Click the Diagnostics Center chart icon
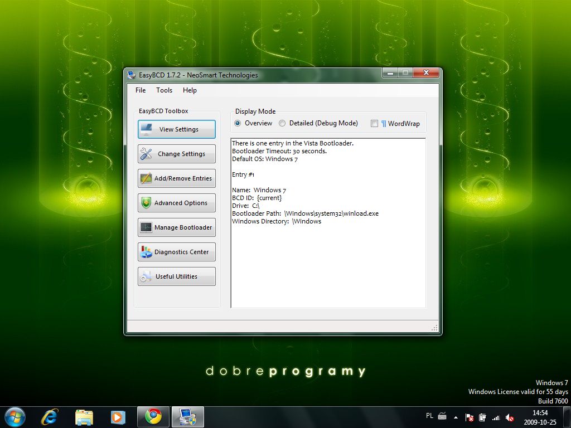This screenshot has height=428, width=571. (146, 252)
